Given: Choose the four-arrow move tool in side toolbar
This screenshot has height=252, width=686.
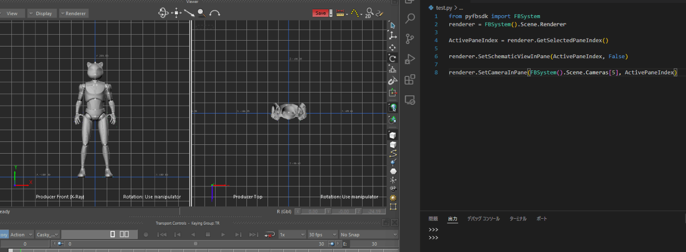Looking at the screenshot, I should (392, 47).
